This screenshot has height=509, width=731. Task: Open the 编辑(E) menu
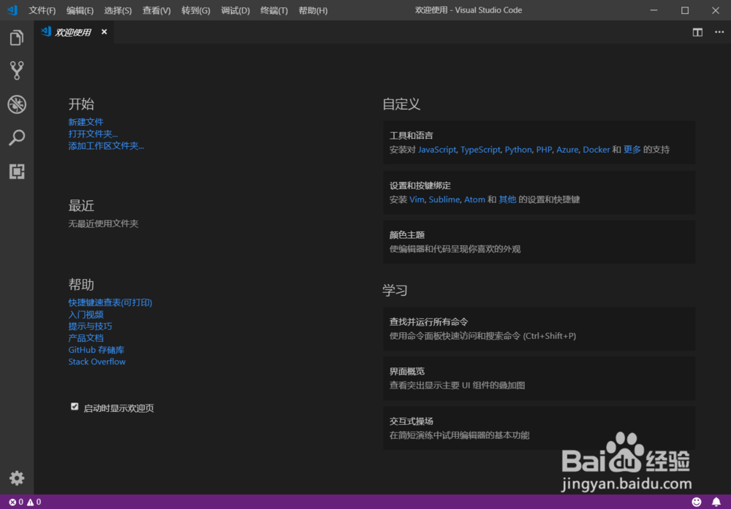pos(80,10)
